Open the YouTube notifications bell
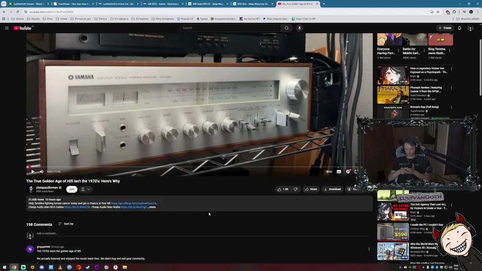The height and width of the screenshot is (271, 482). coord(459,28)
